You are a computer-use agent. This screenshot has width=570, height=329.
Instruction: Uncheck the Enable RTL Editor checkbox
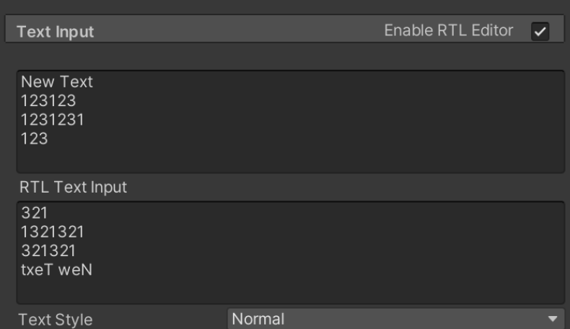click(540, 31)
